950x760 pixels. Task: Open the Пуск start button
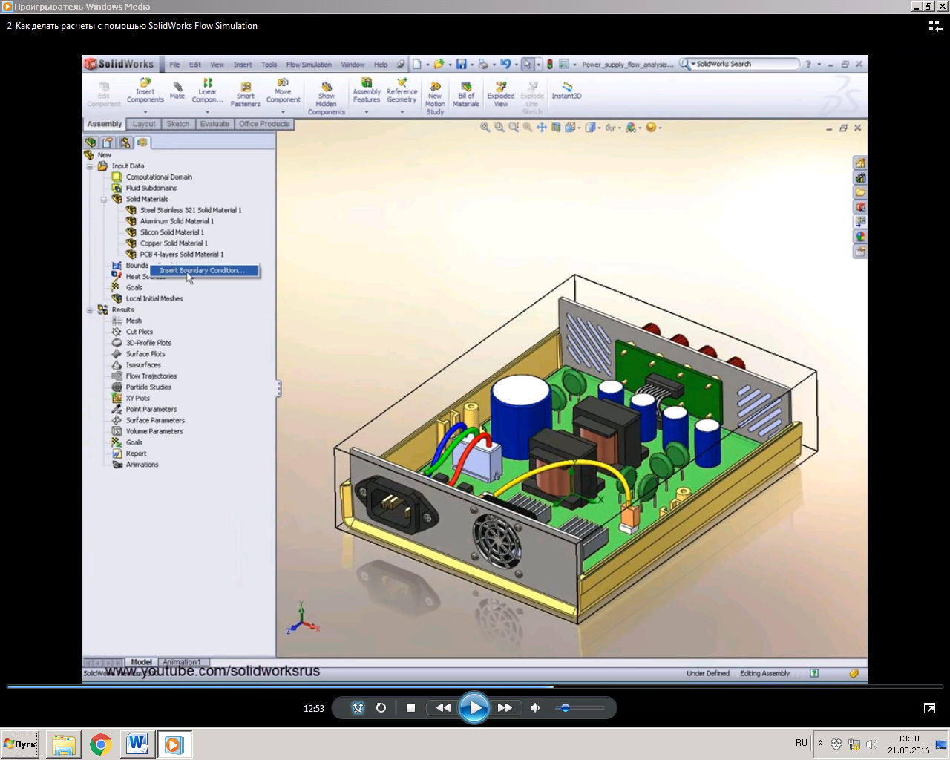click(x=20, y=744)
